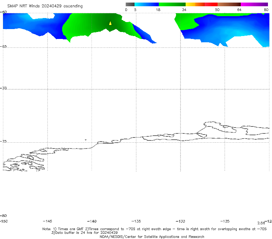Click the latitude label -65
Screen dimensions: 272x239
3,47
